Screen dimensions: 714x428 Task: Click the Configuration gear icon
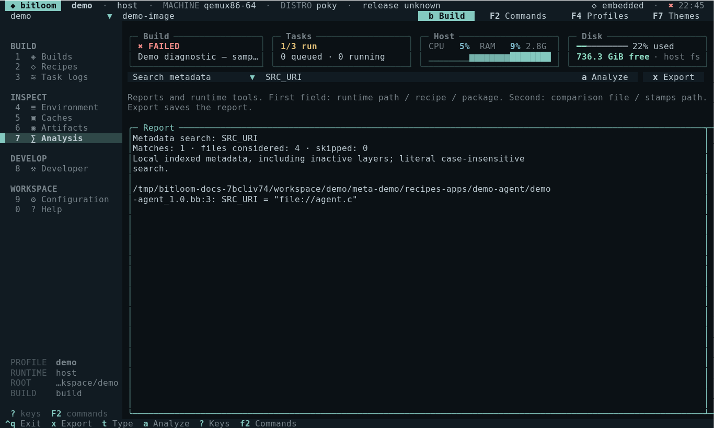pyautogui.click(x=33, y=200)
